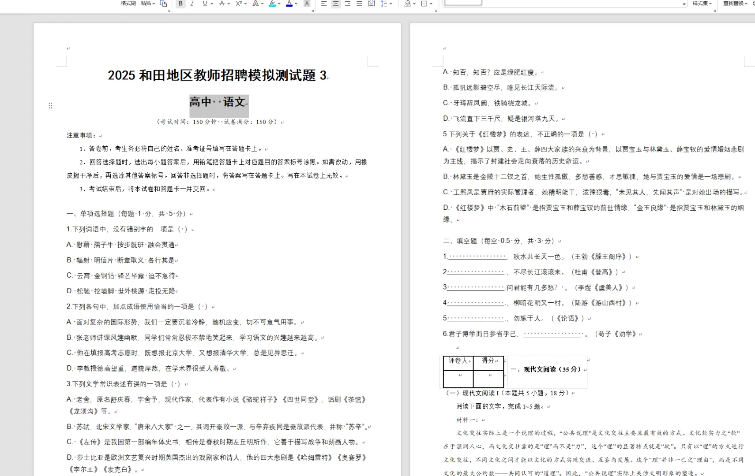Toggle bold formatting
The height and width of the screenshot is (476, 755).
coord(180,4)
